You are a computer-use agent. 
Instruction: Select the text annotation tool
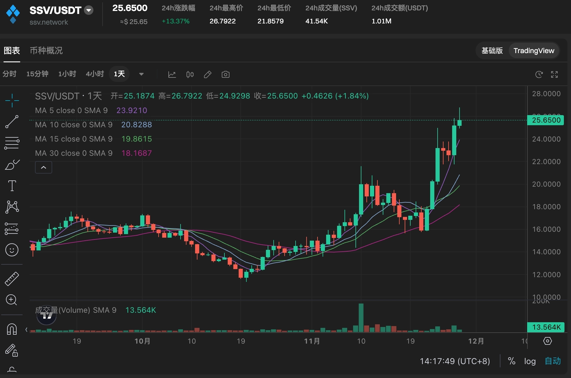point(12,186)
